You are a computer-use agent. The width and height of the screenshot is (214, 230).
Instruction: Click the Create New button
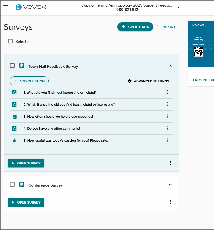point(135,27)
